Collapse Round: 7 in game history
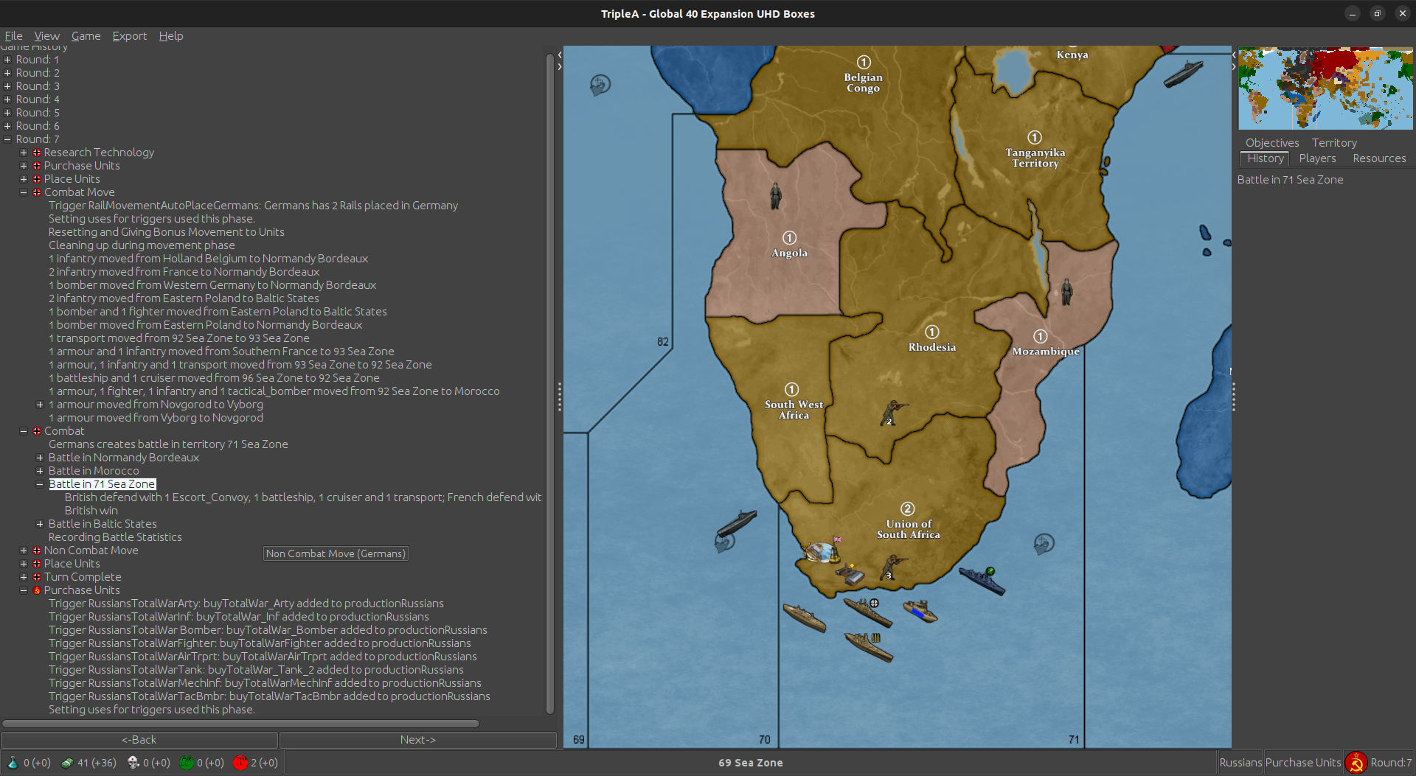Image resolution: width=1416 pixels, height=776 pixels. pos(7,139)
